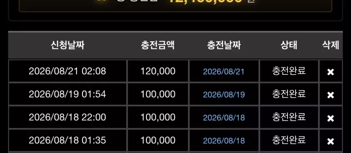Click the gold total amount banner
The height and width of the screenshot is (153, 351).
pyautogui.click(x=175, y=5)
